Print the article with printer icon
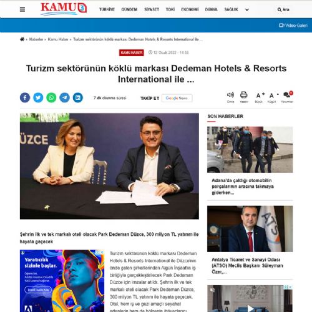Image resolution: width=312 pixels, height=312 pixels. [x=244, y=97]
